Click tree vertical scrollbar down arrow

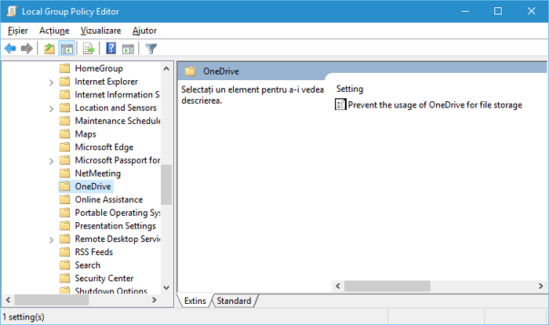tap(166, 288)
